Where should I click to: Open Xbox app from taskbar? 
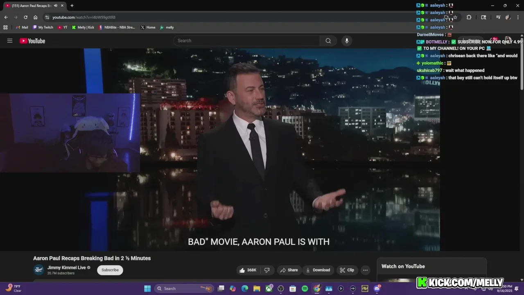(x=269, y=288)
